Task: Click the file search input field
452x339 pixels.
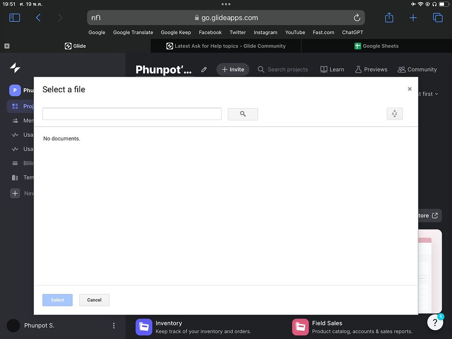Action: pos(132,113)
